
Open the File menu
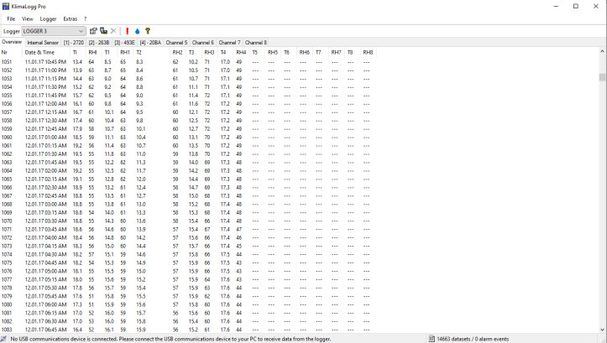click(x=11, y=18)
